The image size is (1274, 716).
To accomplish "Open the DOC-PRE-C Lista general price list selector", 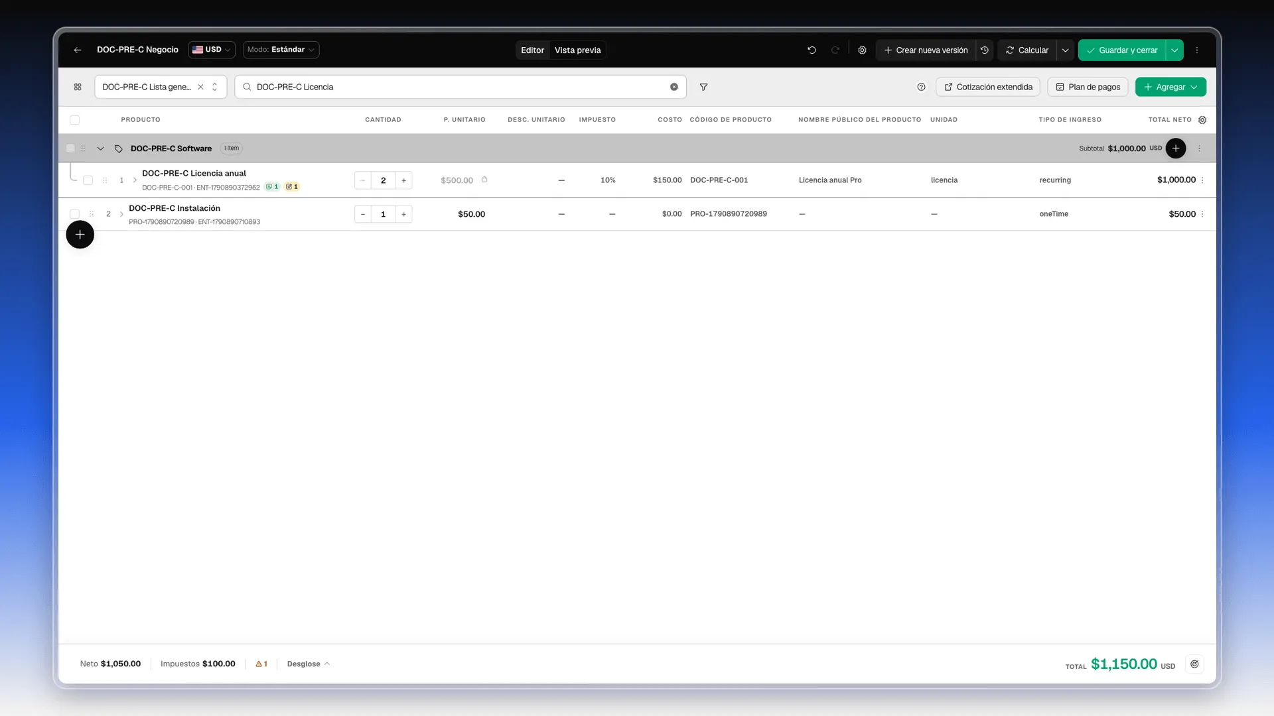I will pos(161,87).
